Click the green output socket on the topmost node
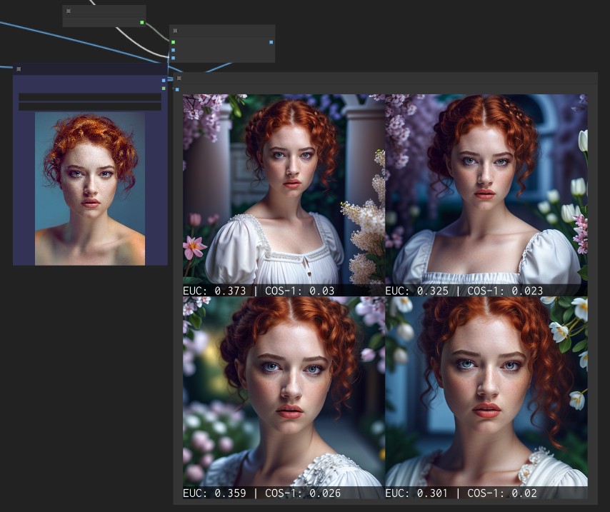The width and height of the screenshot is (610, 512). 141,22
